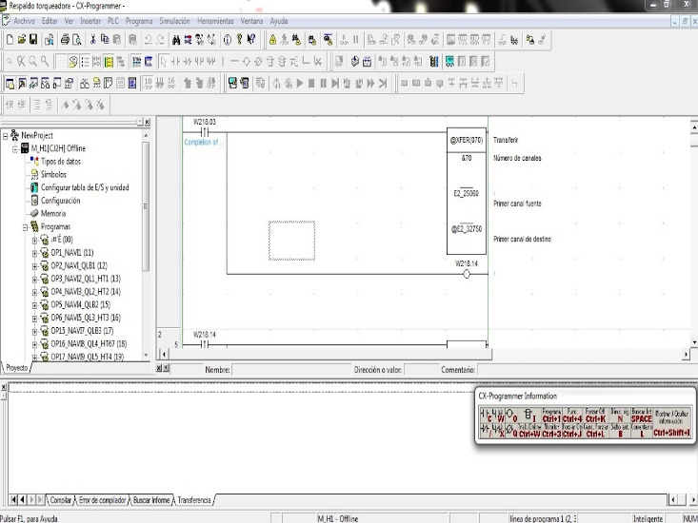Click the Print icon in toolbar
The width and height of the screenshot is (698, 523).
tap(65, 40)
